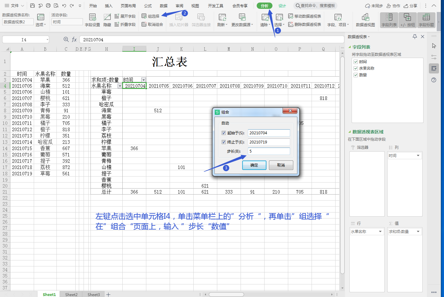The width and height of the screenshot is (444, 297).
Task: Open the 文件 menu
Action: pyautogui.click(x=15, y=6)
